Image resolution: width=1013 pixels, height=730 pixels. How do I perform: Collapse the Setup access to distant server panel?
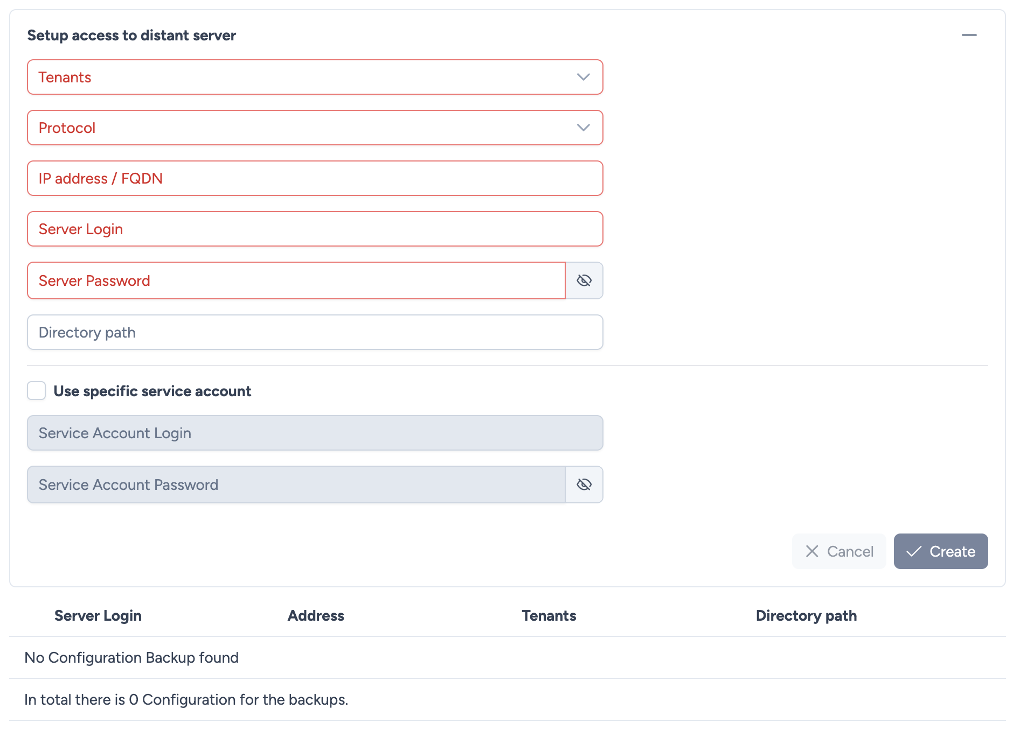coord(969,36)
